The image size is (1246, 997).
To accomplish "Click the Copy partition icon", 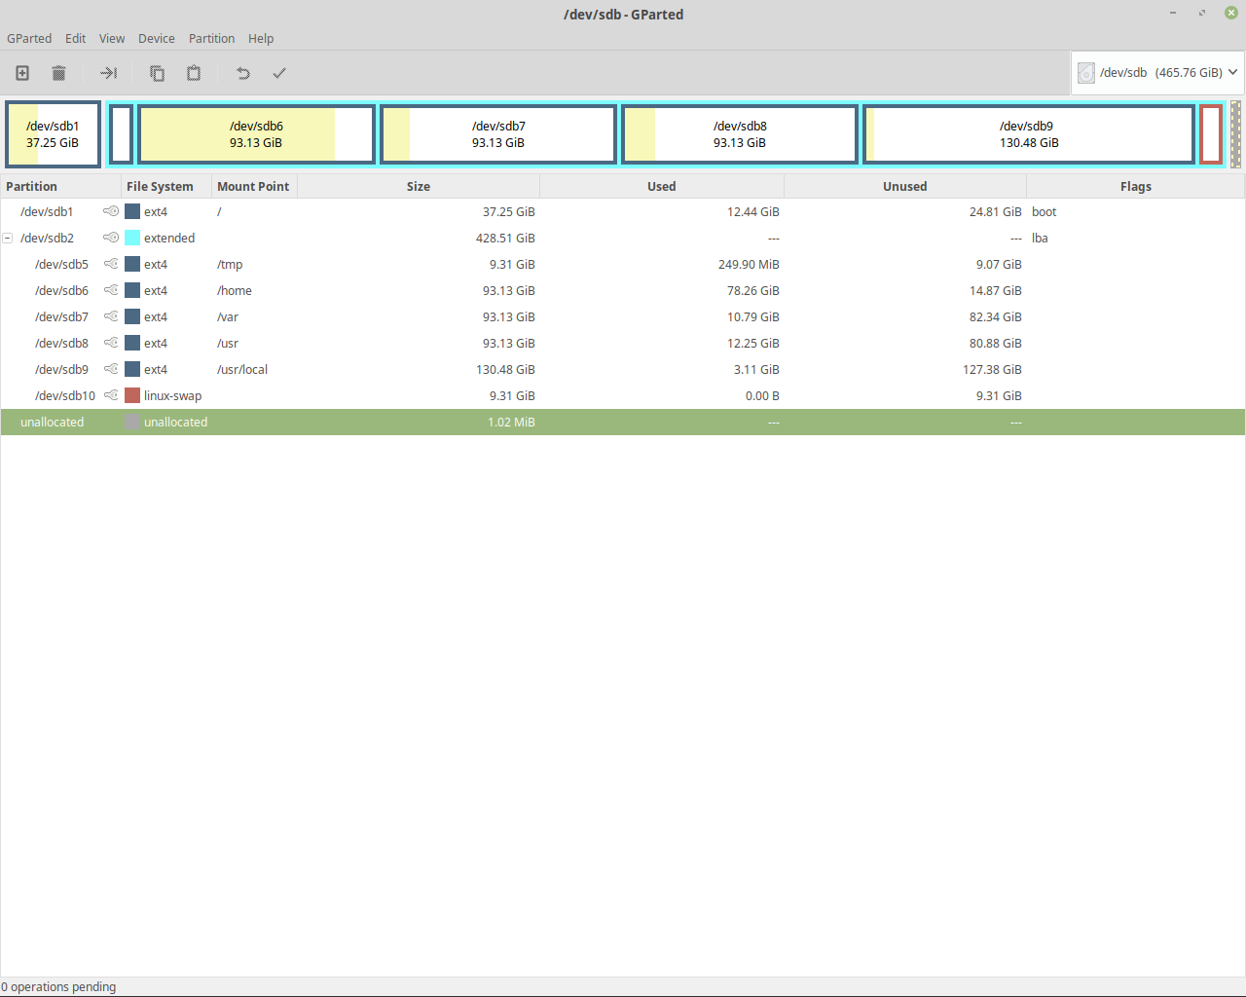I will point(157,73).
